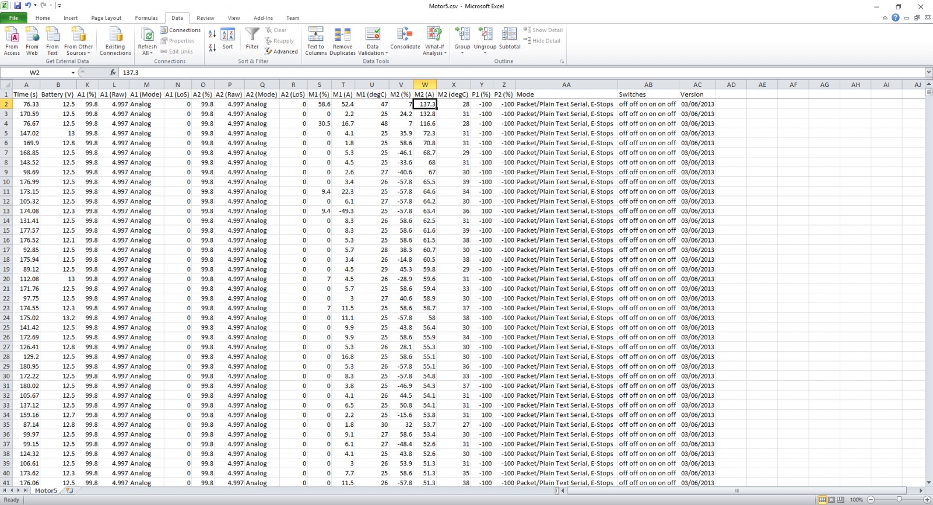Switch to the Formulas ribbon tab
Viewport: 933px width, 505px height.
pyautogui.click(x=146, y=18)
